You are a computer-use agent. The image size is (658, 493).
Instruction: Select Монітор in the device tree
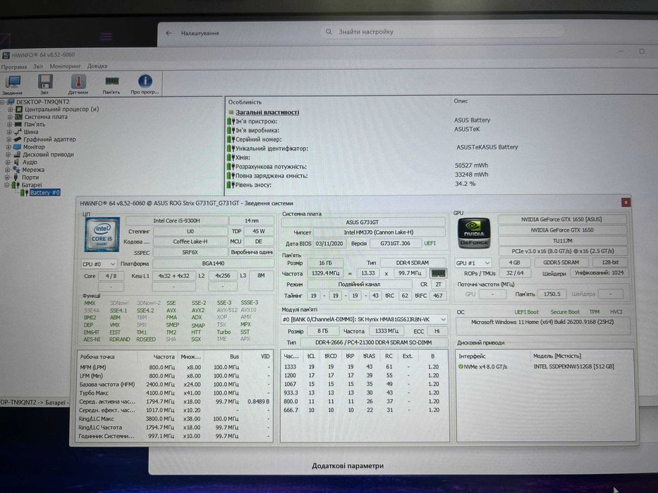34,147
